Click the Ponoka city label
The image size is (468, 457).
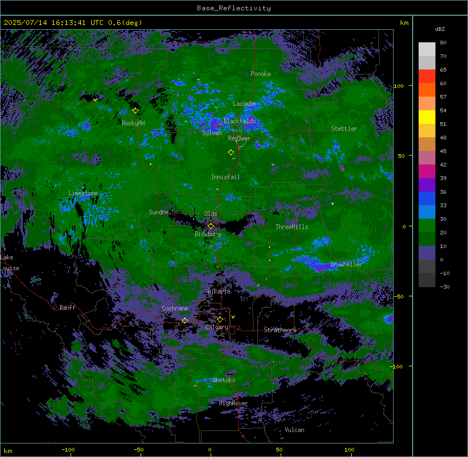(261, 74)
